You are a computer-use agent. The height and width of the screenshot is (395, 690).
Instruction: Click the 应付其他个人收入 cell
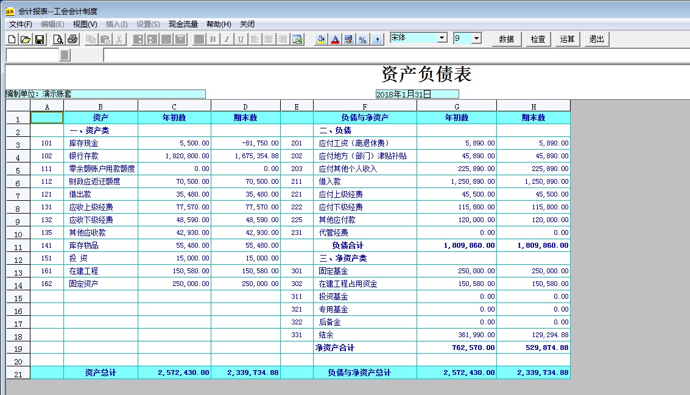pos(365,169)
